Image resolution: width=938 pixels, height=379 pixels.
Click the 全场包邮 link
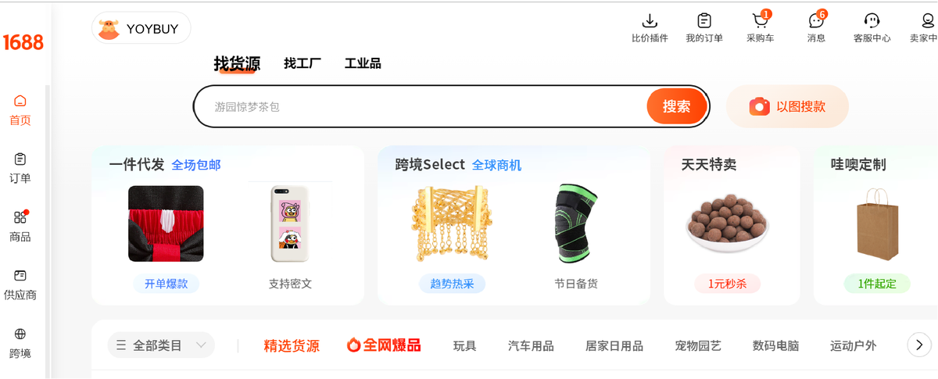pyautogui.click(x=196, y=165)
